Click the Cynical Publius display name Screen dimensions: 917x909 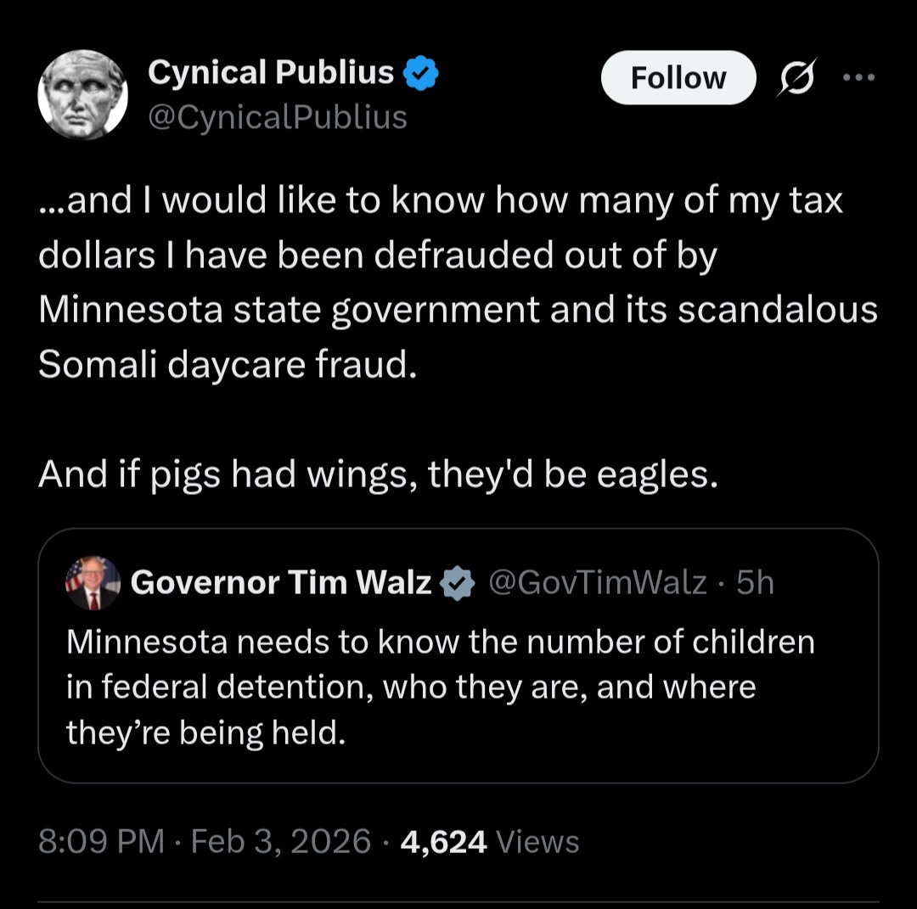pyautogui.click(x=271, y=74)
